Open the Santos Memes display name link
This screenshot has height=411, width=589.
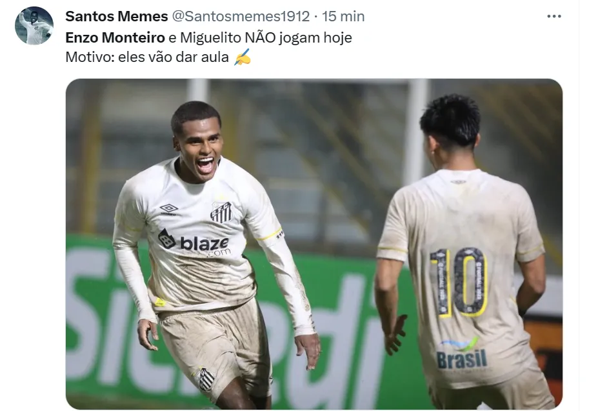[117, 16]
